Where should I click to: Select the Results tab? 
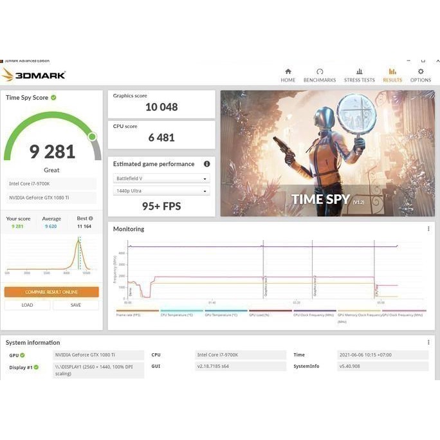pos(392,75)
